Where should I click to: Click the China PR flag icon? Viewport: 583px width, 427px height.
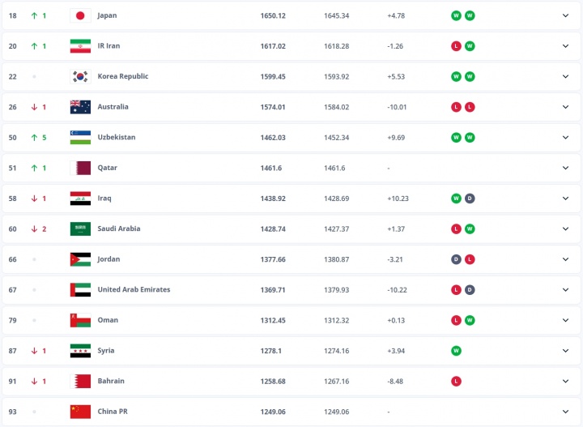coord(80,412)
